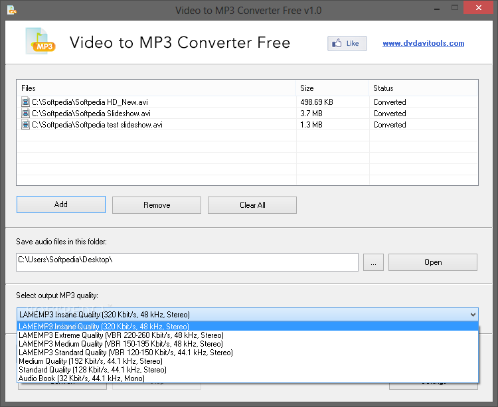Sort by the Status column header
This screenshot has height=407, width=498.
coord(424,88)
